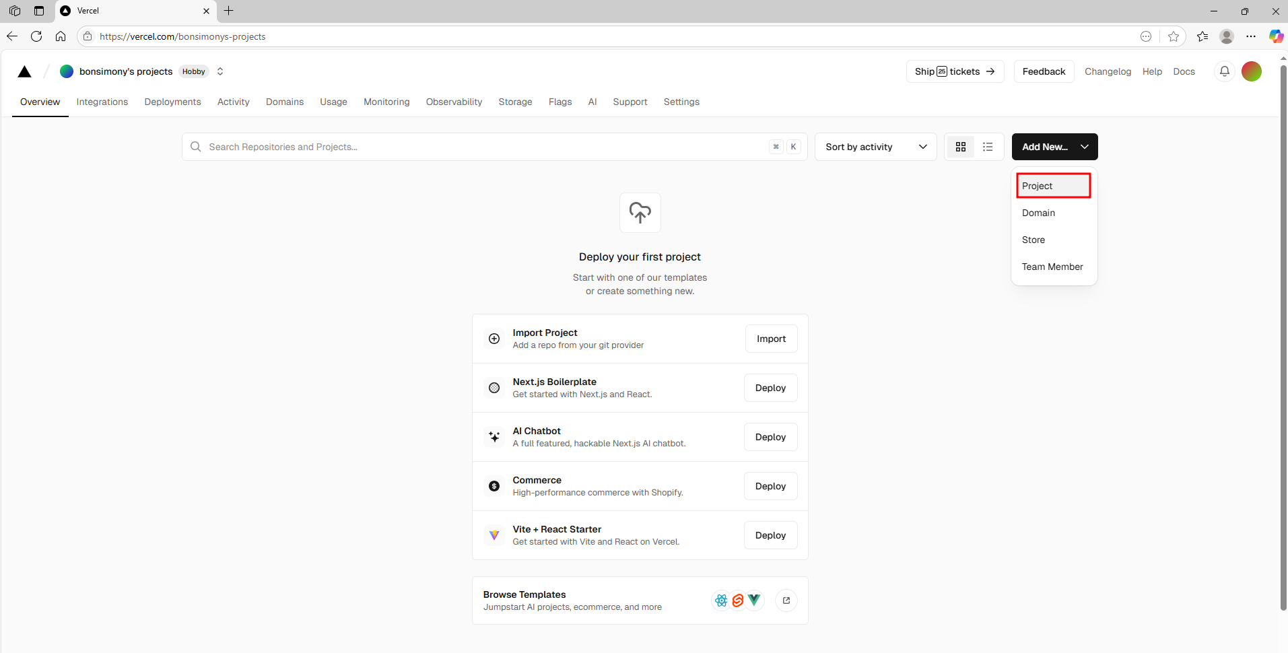Open the Flags tab
This screenshot has height=653, width=1288.
[x=560, y=102]
